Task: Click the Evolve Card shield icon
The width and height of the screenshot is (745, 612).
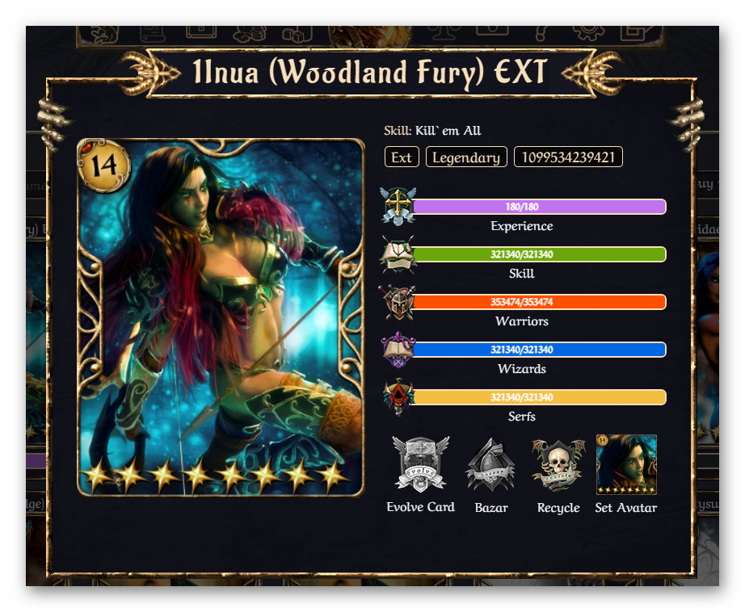Action: [x=420, y=464]
